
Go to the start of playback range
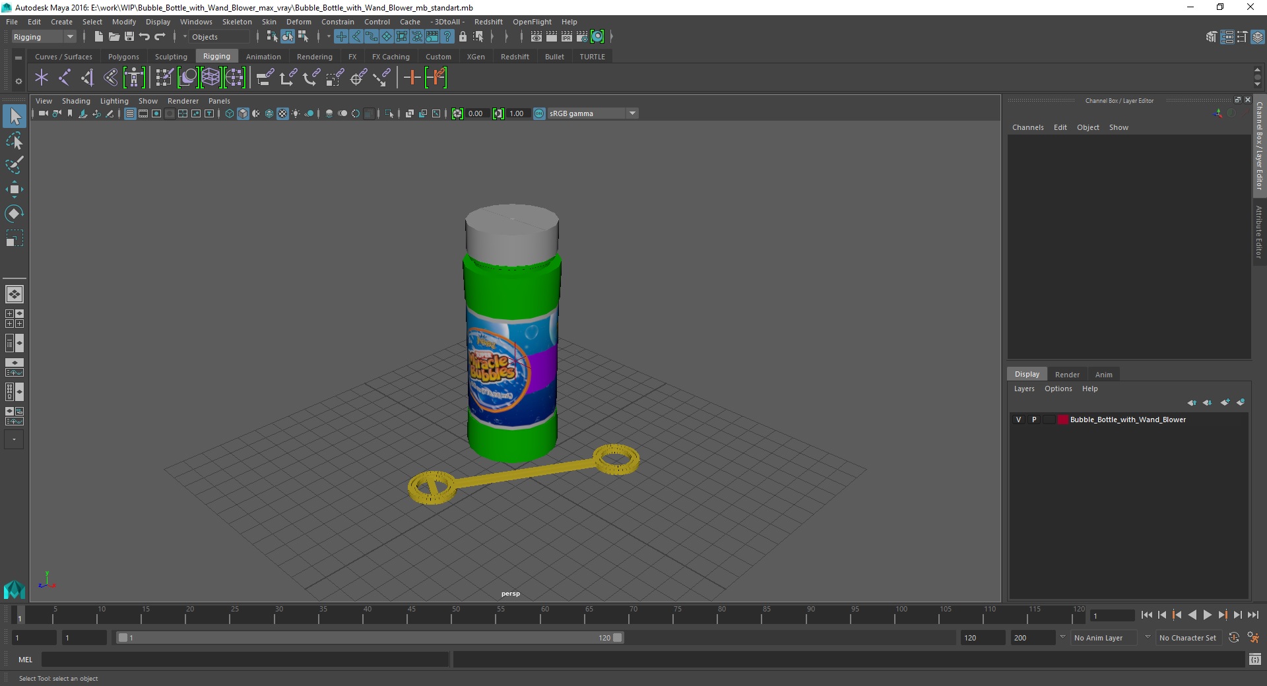[1147, 615]
